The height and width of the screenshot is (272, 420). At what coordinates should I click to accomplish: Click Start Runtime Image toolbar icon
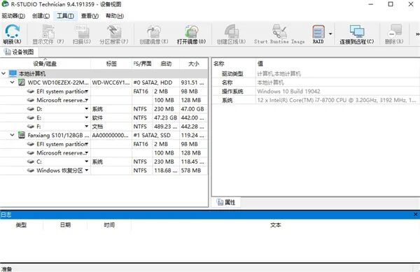tap(279, 34)
